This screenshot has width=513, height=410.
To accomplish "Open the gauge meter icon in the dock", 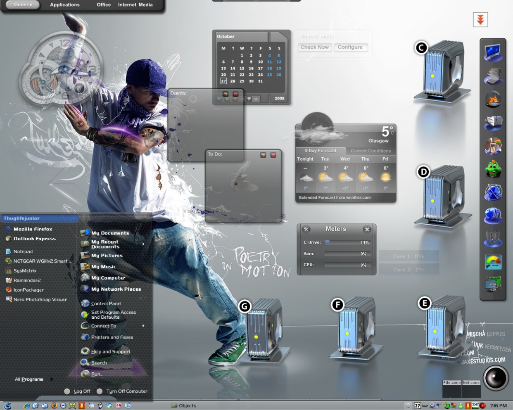I will click(x=493, y=262).
